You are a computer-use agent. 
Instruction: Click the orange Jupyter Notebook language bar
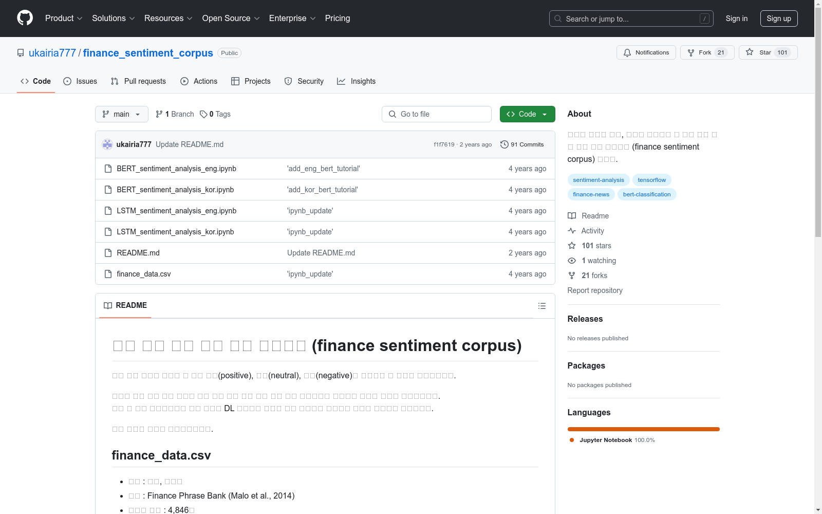tap(644, 429)
